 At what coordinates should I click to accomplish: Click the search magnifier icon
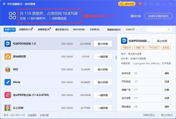click(x=169, y=29)
